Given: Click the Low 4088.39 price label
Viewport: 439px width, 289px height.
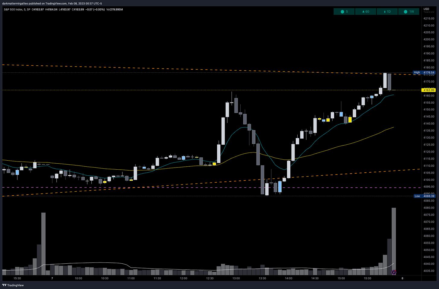Looking at the screenshot, I should coord(424,196).
